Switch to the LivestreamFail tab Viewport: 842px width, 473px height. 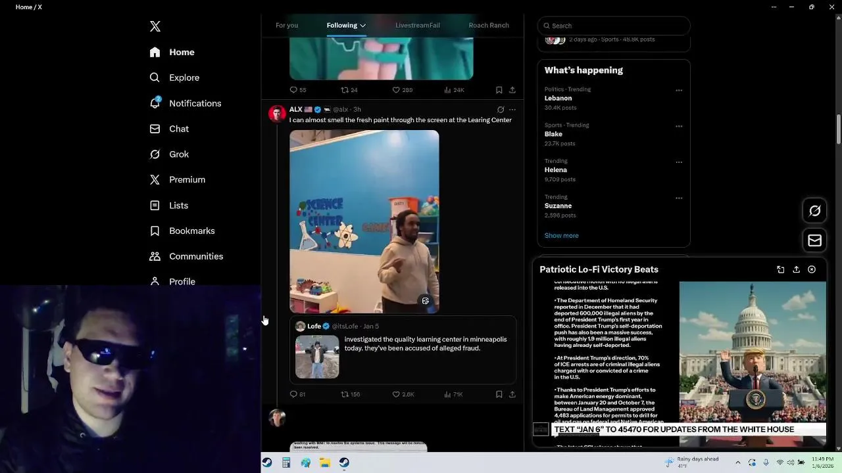[x=418, y=25]
